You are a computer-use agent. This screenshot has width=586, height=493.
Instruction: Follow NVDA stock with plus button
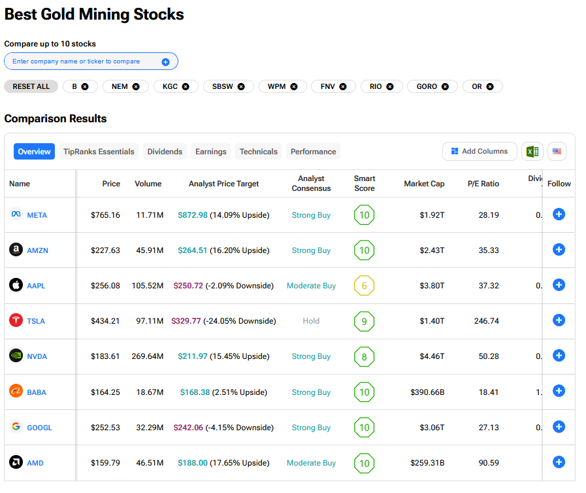click(559, 356)
